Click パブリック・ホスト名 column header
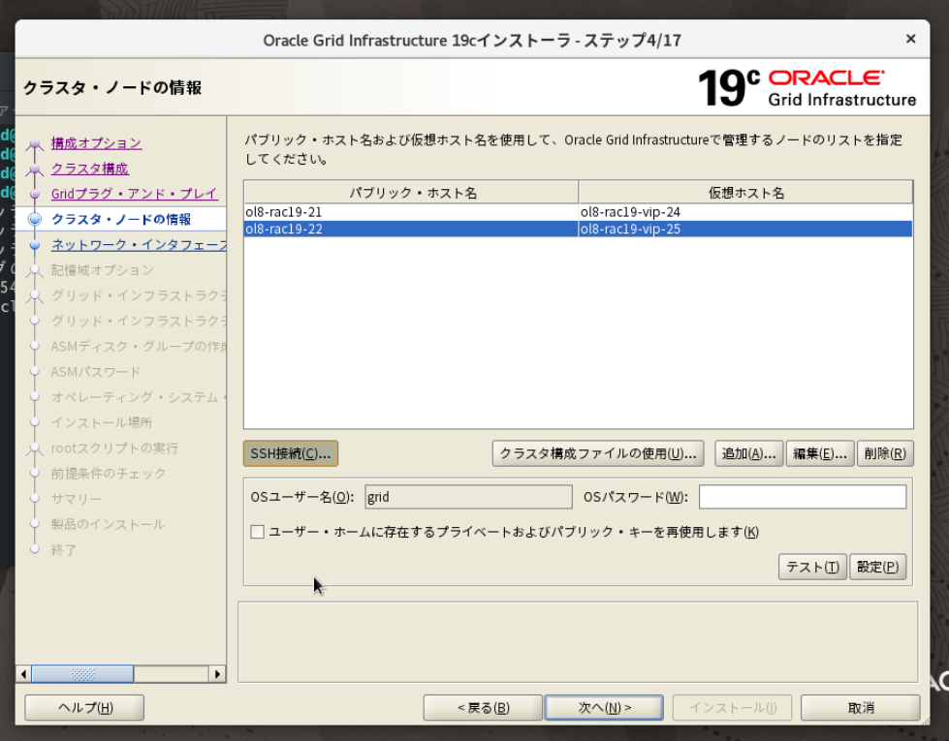Screen dimensions: 949x741 click(x=412, y=193)
